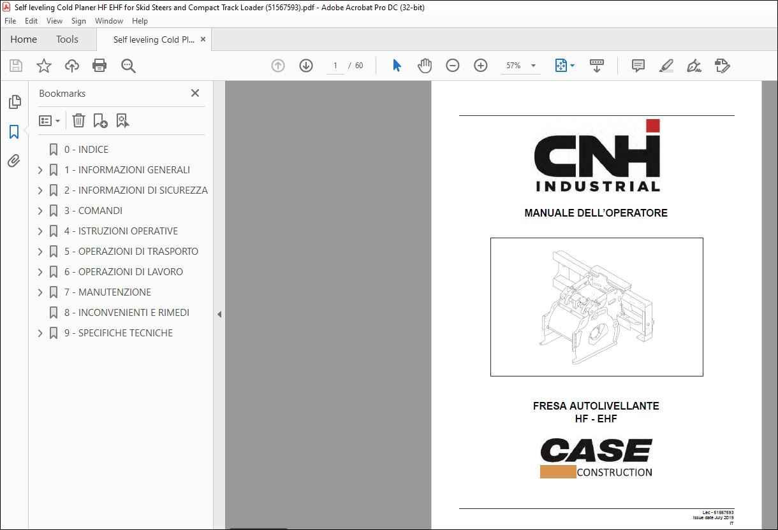Jump to 9 - SPECIFICHE TECNICHE text
The height and width of the screenshot is (530, 778).
click(x=119, y=333)
